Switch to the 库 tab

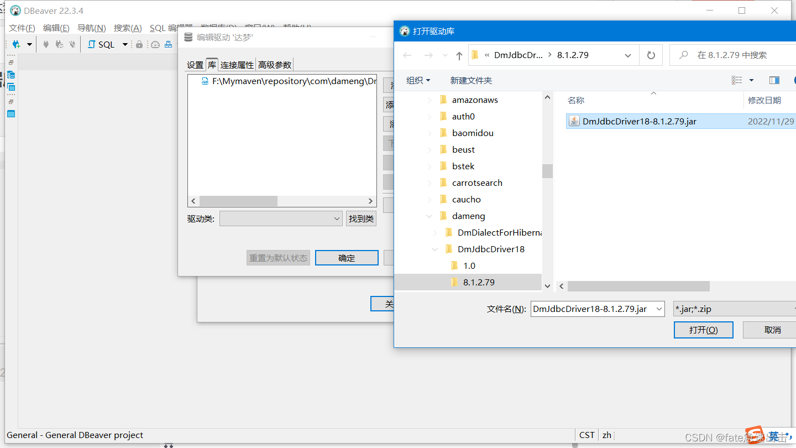[x=212, y=65]
